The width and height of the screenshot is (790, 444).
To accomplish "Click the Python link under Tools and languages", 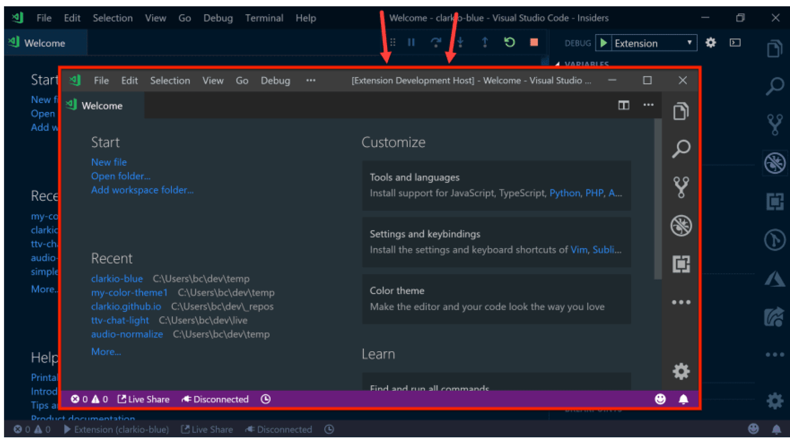I will tap(565, 193).
